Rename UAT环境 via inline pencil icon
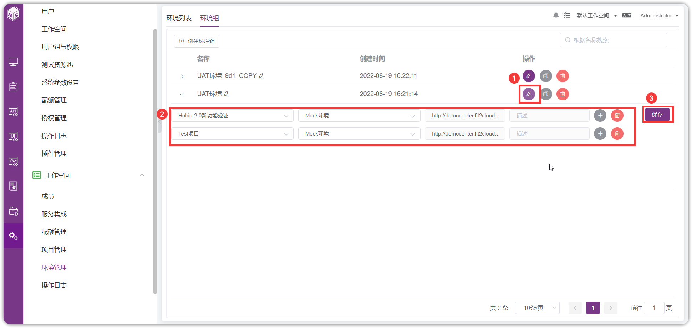 [x=227, y=94]
